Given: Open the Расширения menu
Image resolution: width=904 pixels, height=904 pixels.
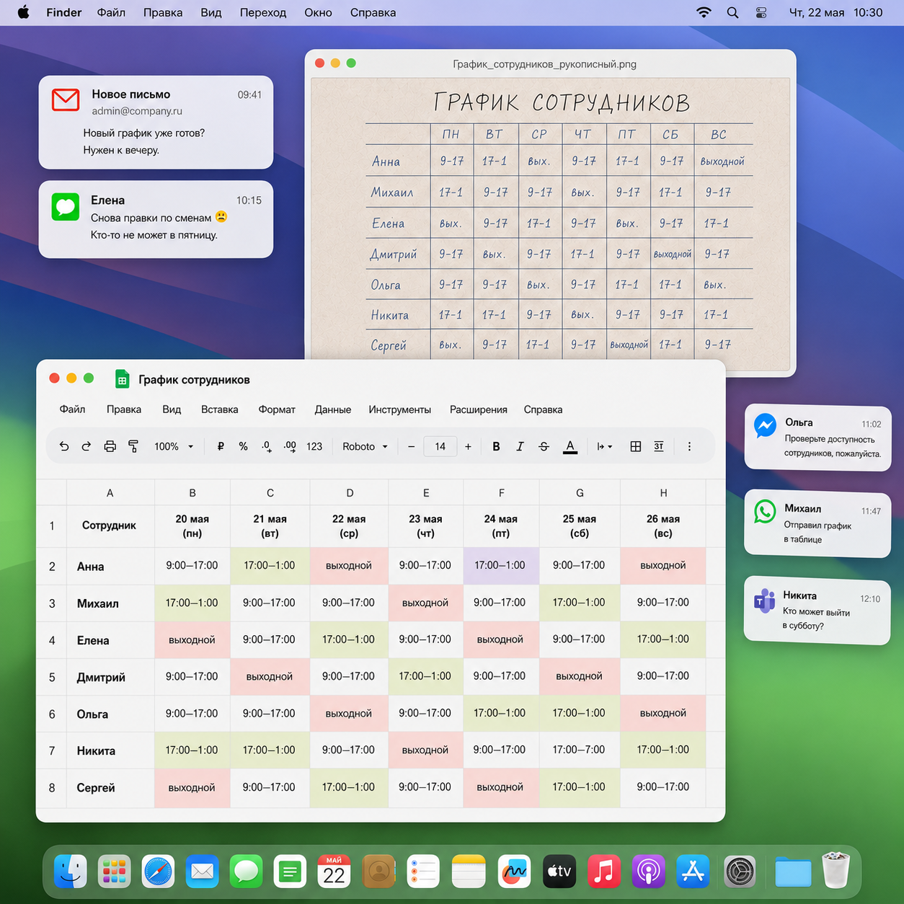Looking at the screenshot, I should pyautogui.click(x=478, y=409).
